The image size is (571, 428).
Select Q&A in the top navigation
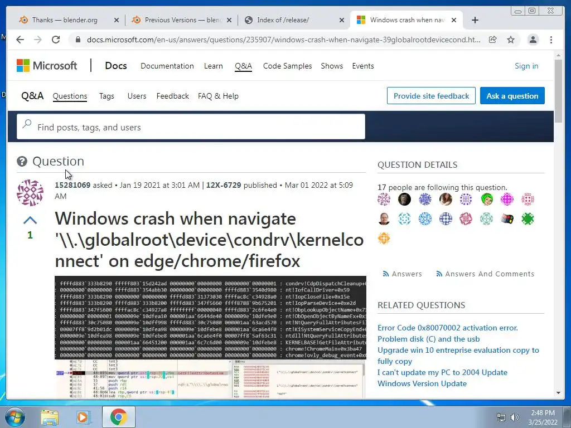(243, 66)
